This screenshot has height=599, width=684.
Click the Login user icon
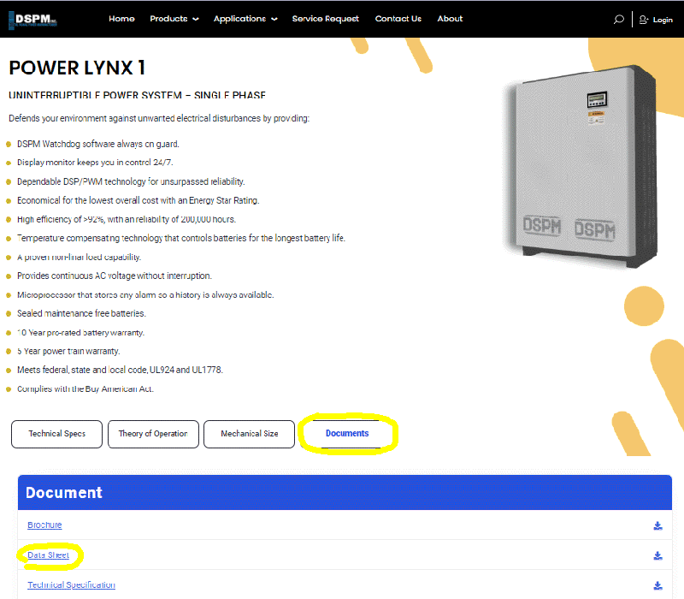point(644,19)
